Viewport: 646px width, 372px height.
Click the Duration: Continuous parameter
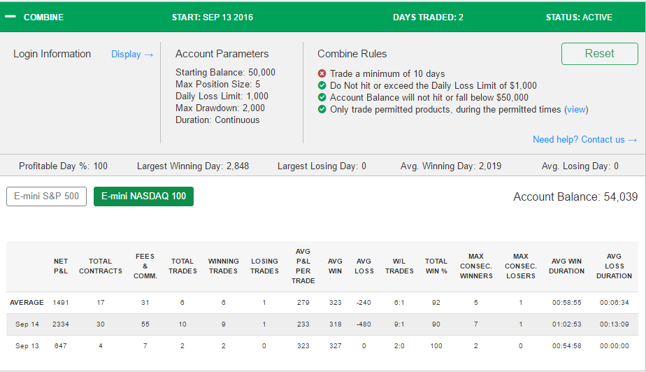point(217,120)
